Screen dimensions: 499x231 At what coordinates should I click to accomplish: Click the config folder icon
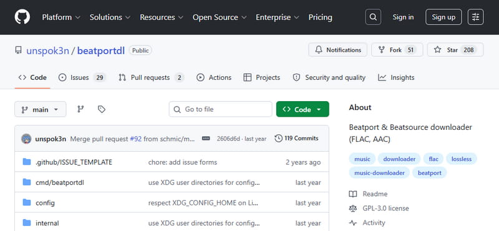(27, 202)
